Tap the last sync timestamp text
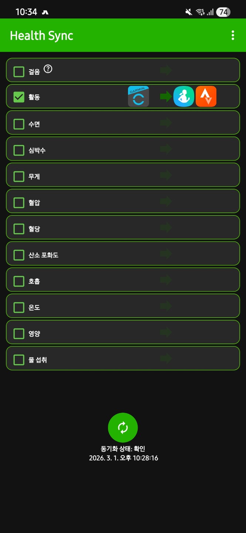The width and height of the screenshot is (246, 533). pyautogui.click(x=124, y=458)
